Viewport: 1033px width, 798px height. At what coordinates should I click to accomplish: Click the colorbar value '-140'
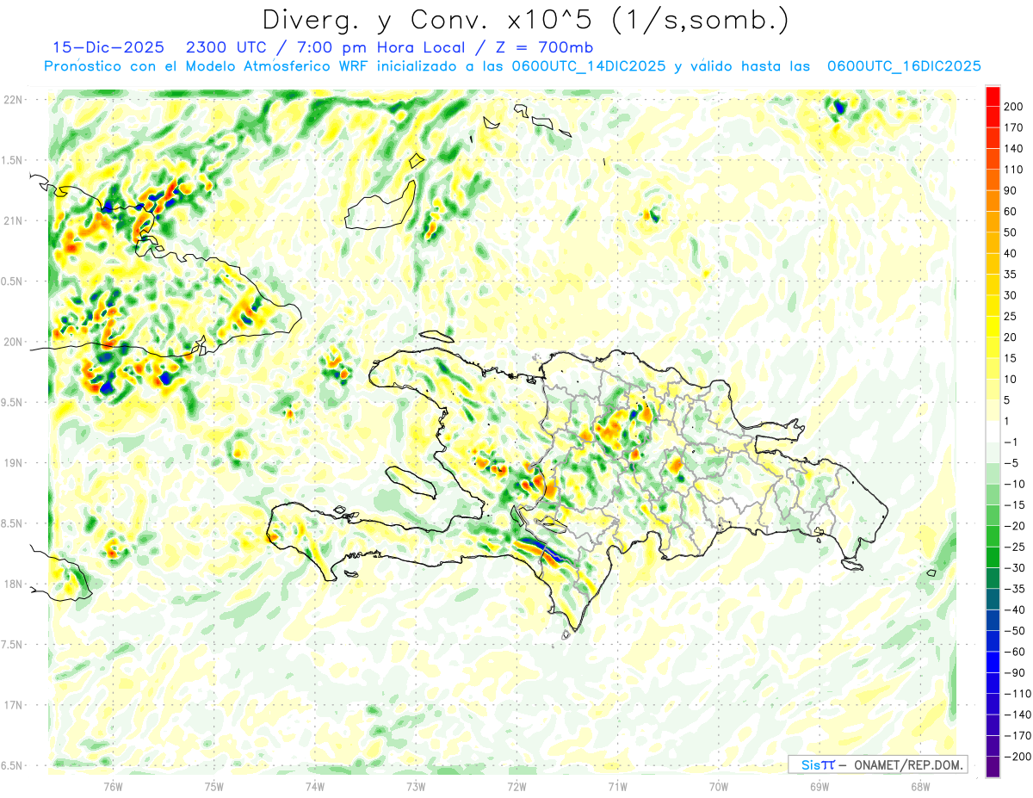tap(1018, 714)
